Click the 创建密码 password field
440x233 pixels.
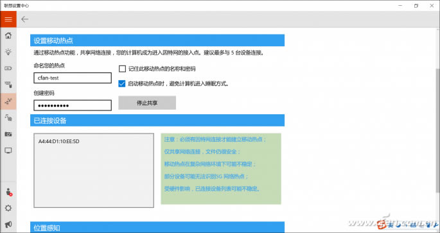[73, 105]
